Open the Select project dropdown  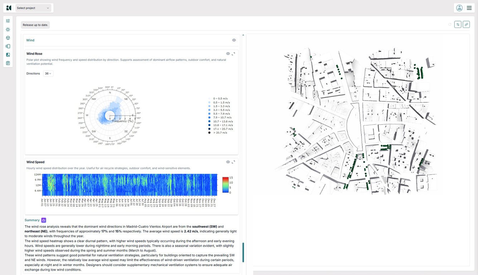pos(33,8)
